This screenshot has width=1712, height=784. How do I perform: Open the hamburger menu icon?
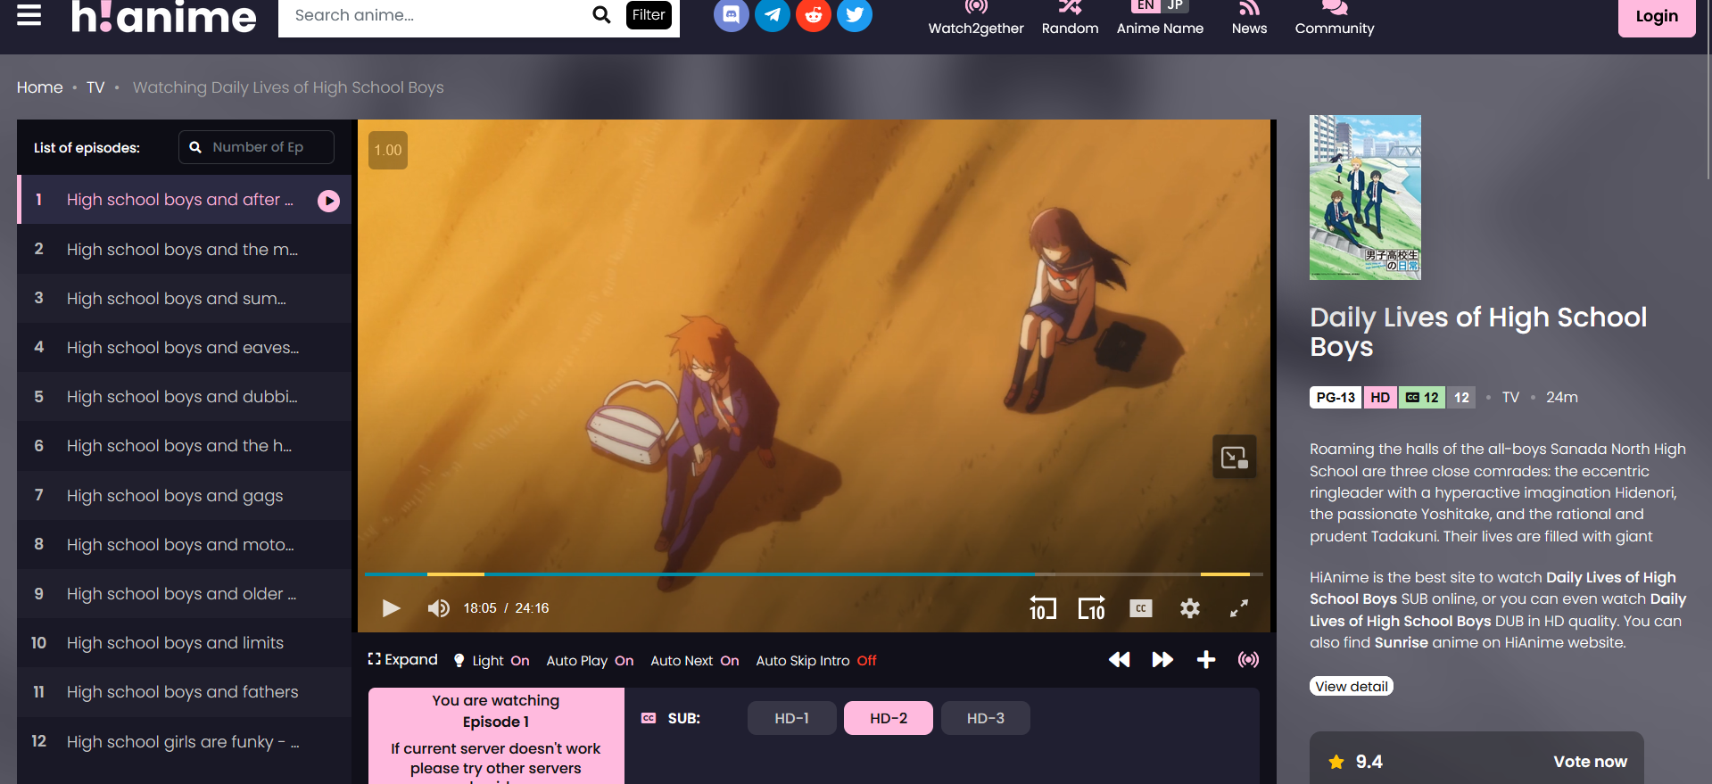[29, 15]
